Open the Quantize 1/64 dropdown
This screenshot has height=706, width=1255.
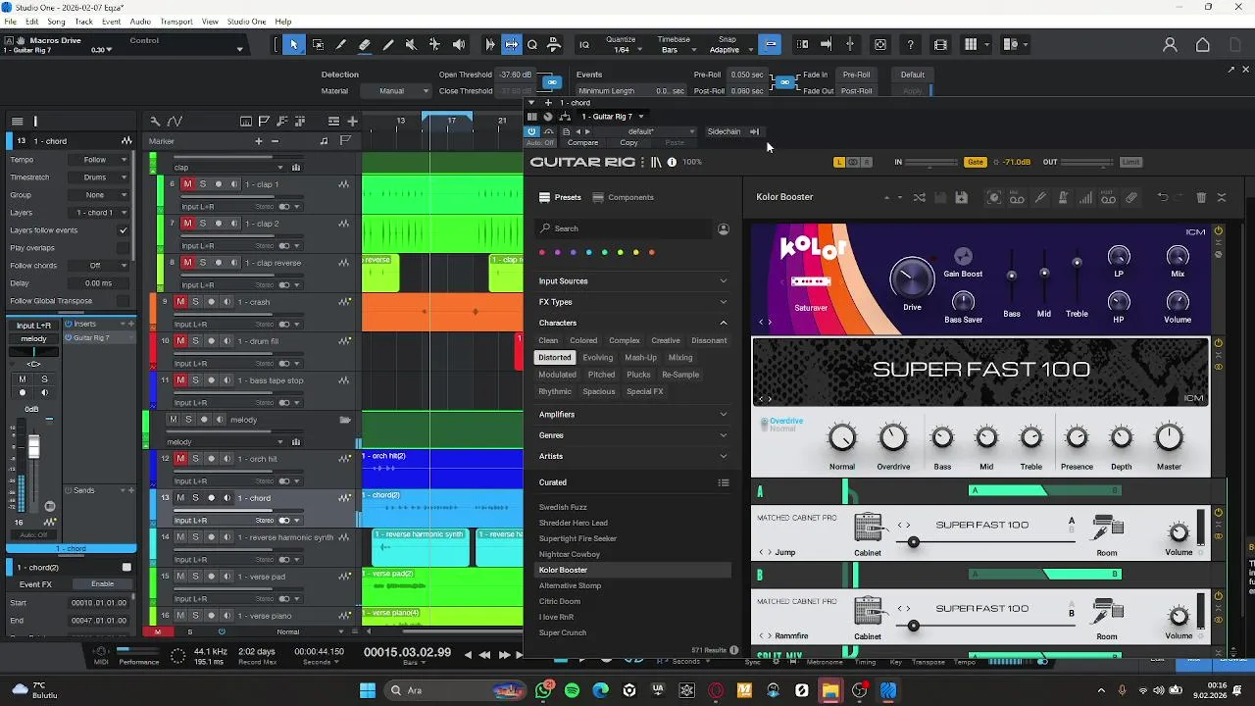(627, 49)
